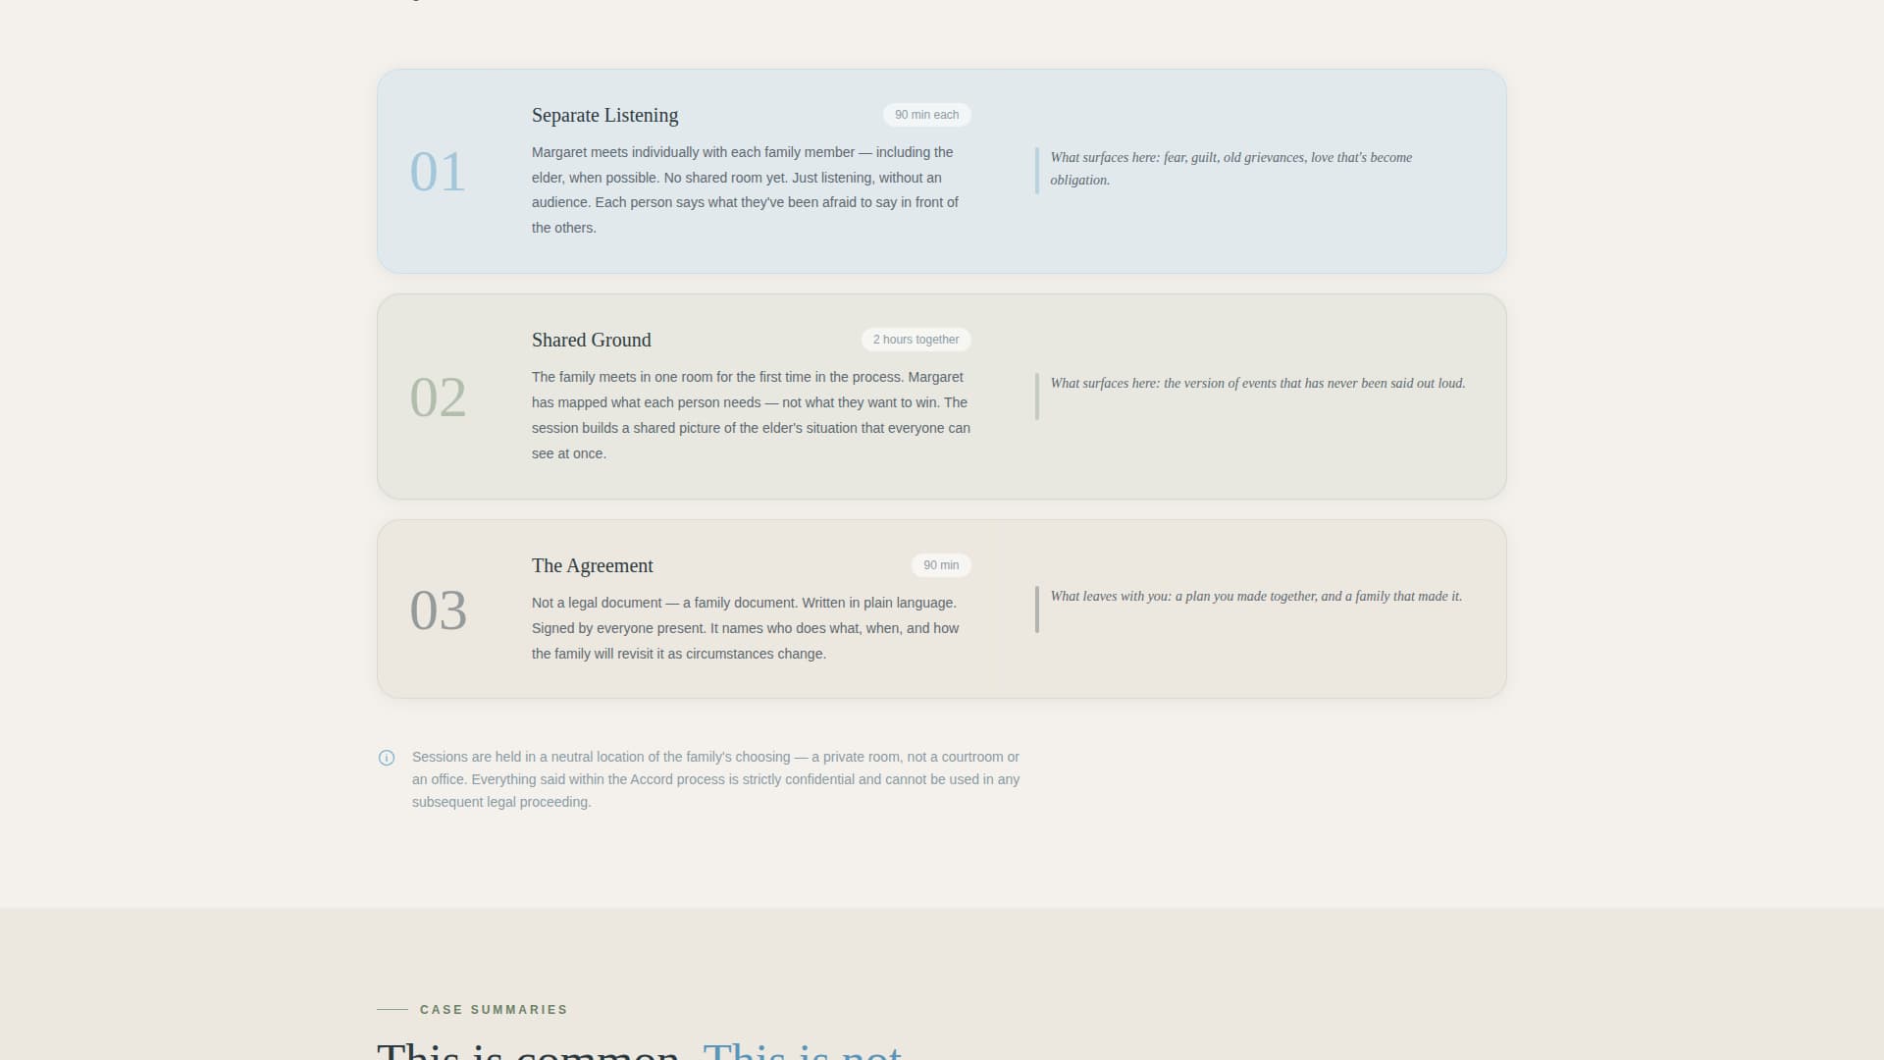Click the vertical quote bar beside 'fear, guilt' text
Image resolution: width=1884 pixels, height=1060 pixels.
(x=1037, y=168)
